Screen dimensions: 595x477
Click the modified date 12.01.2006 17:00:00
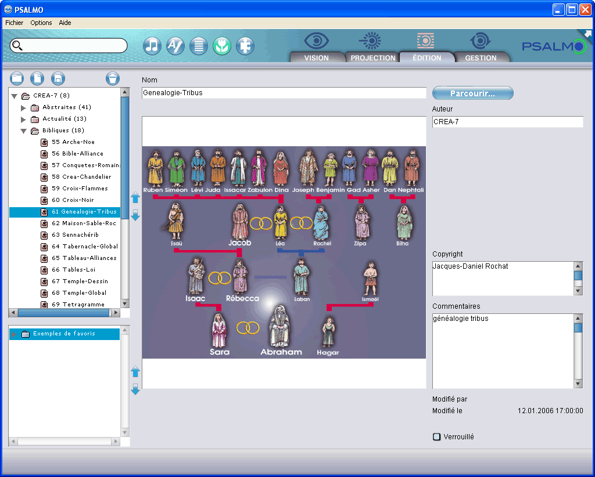(550, 411)
